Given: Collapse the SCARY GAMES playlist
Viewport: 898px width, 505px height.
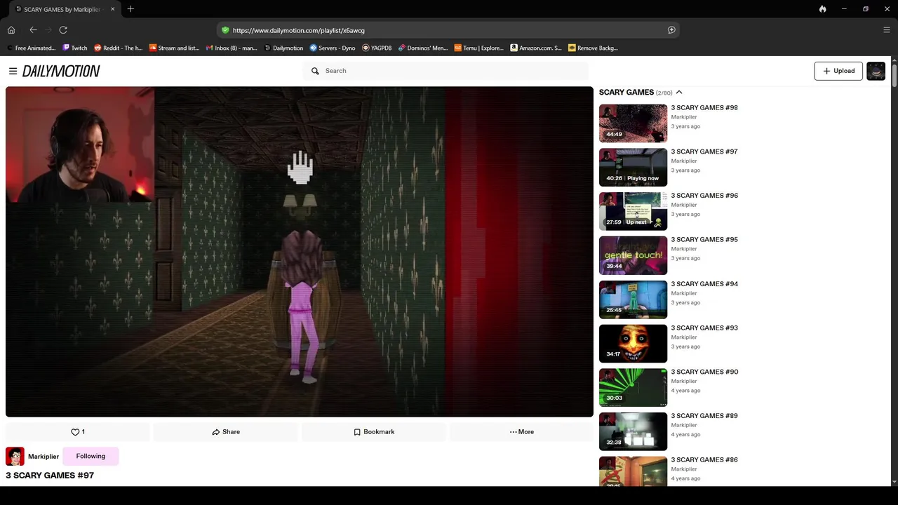Looking at the screenshot, I should click(679, 93).
